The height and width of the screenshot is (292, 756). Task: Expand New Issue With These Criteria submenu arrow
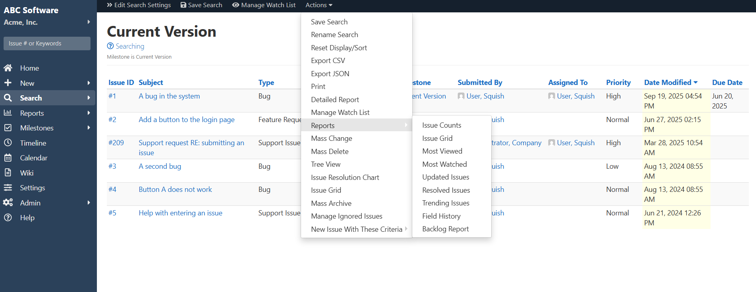(x=406, y=229)
